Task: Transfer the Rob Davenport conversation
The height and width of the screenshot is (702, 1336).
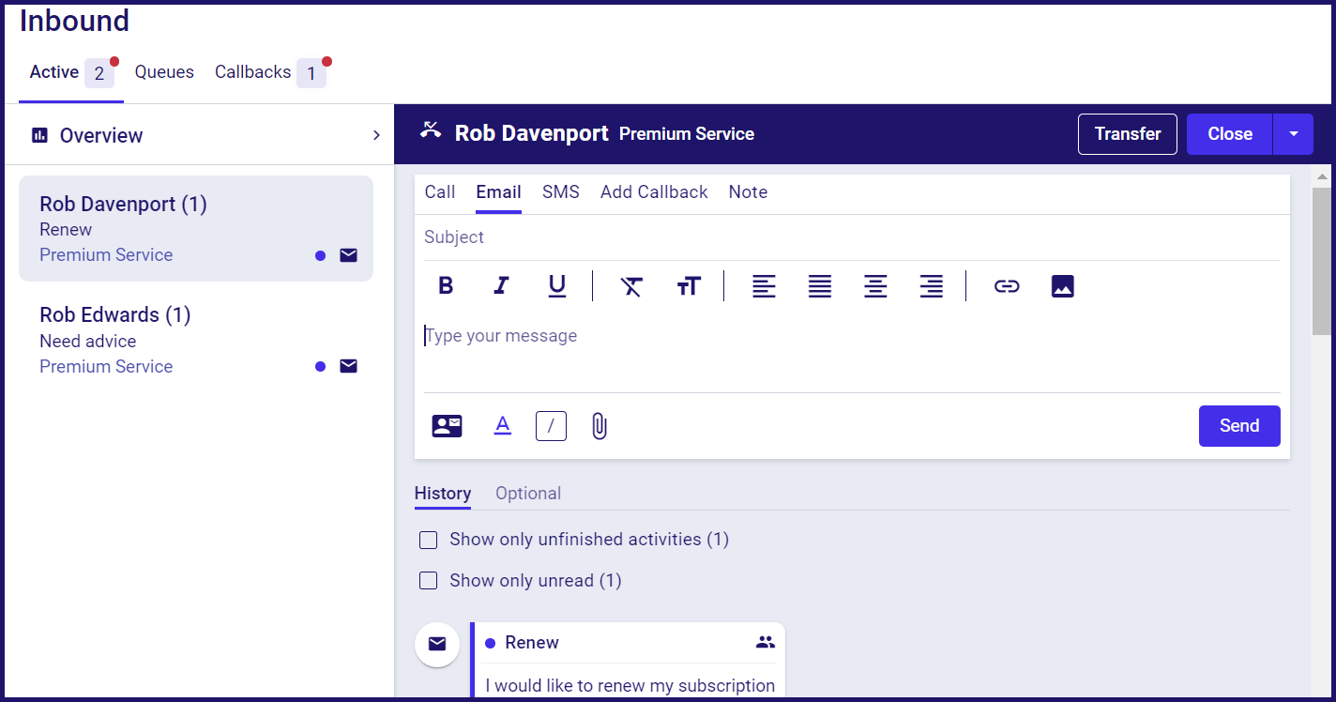Action: coord(1127,133)
